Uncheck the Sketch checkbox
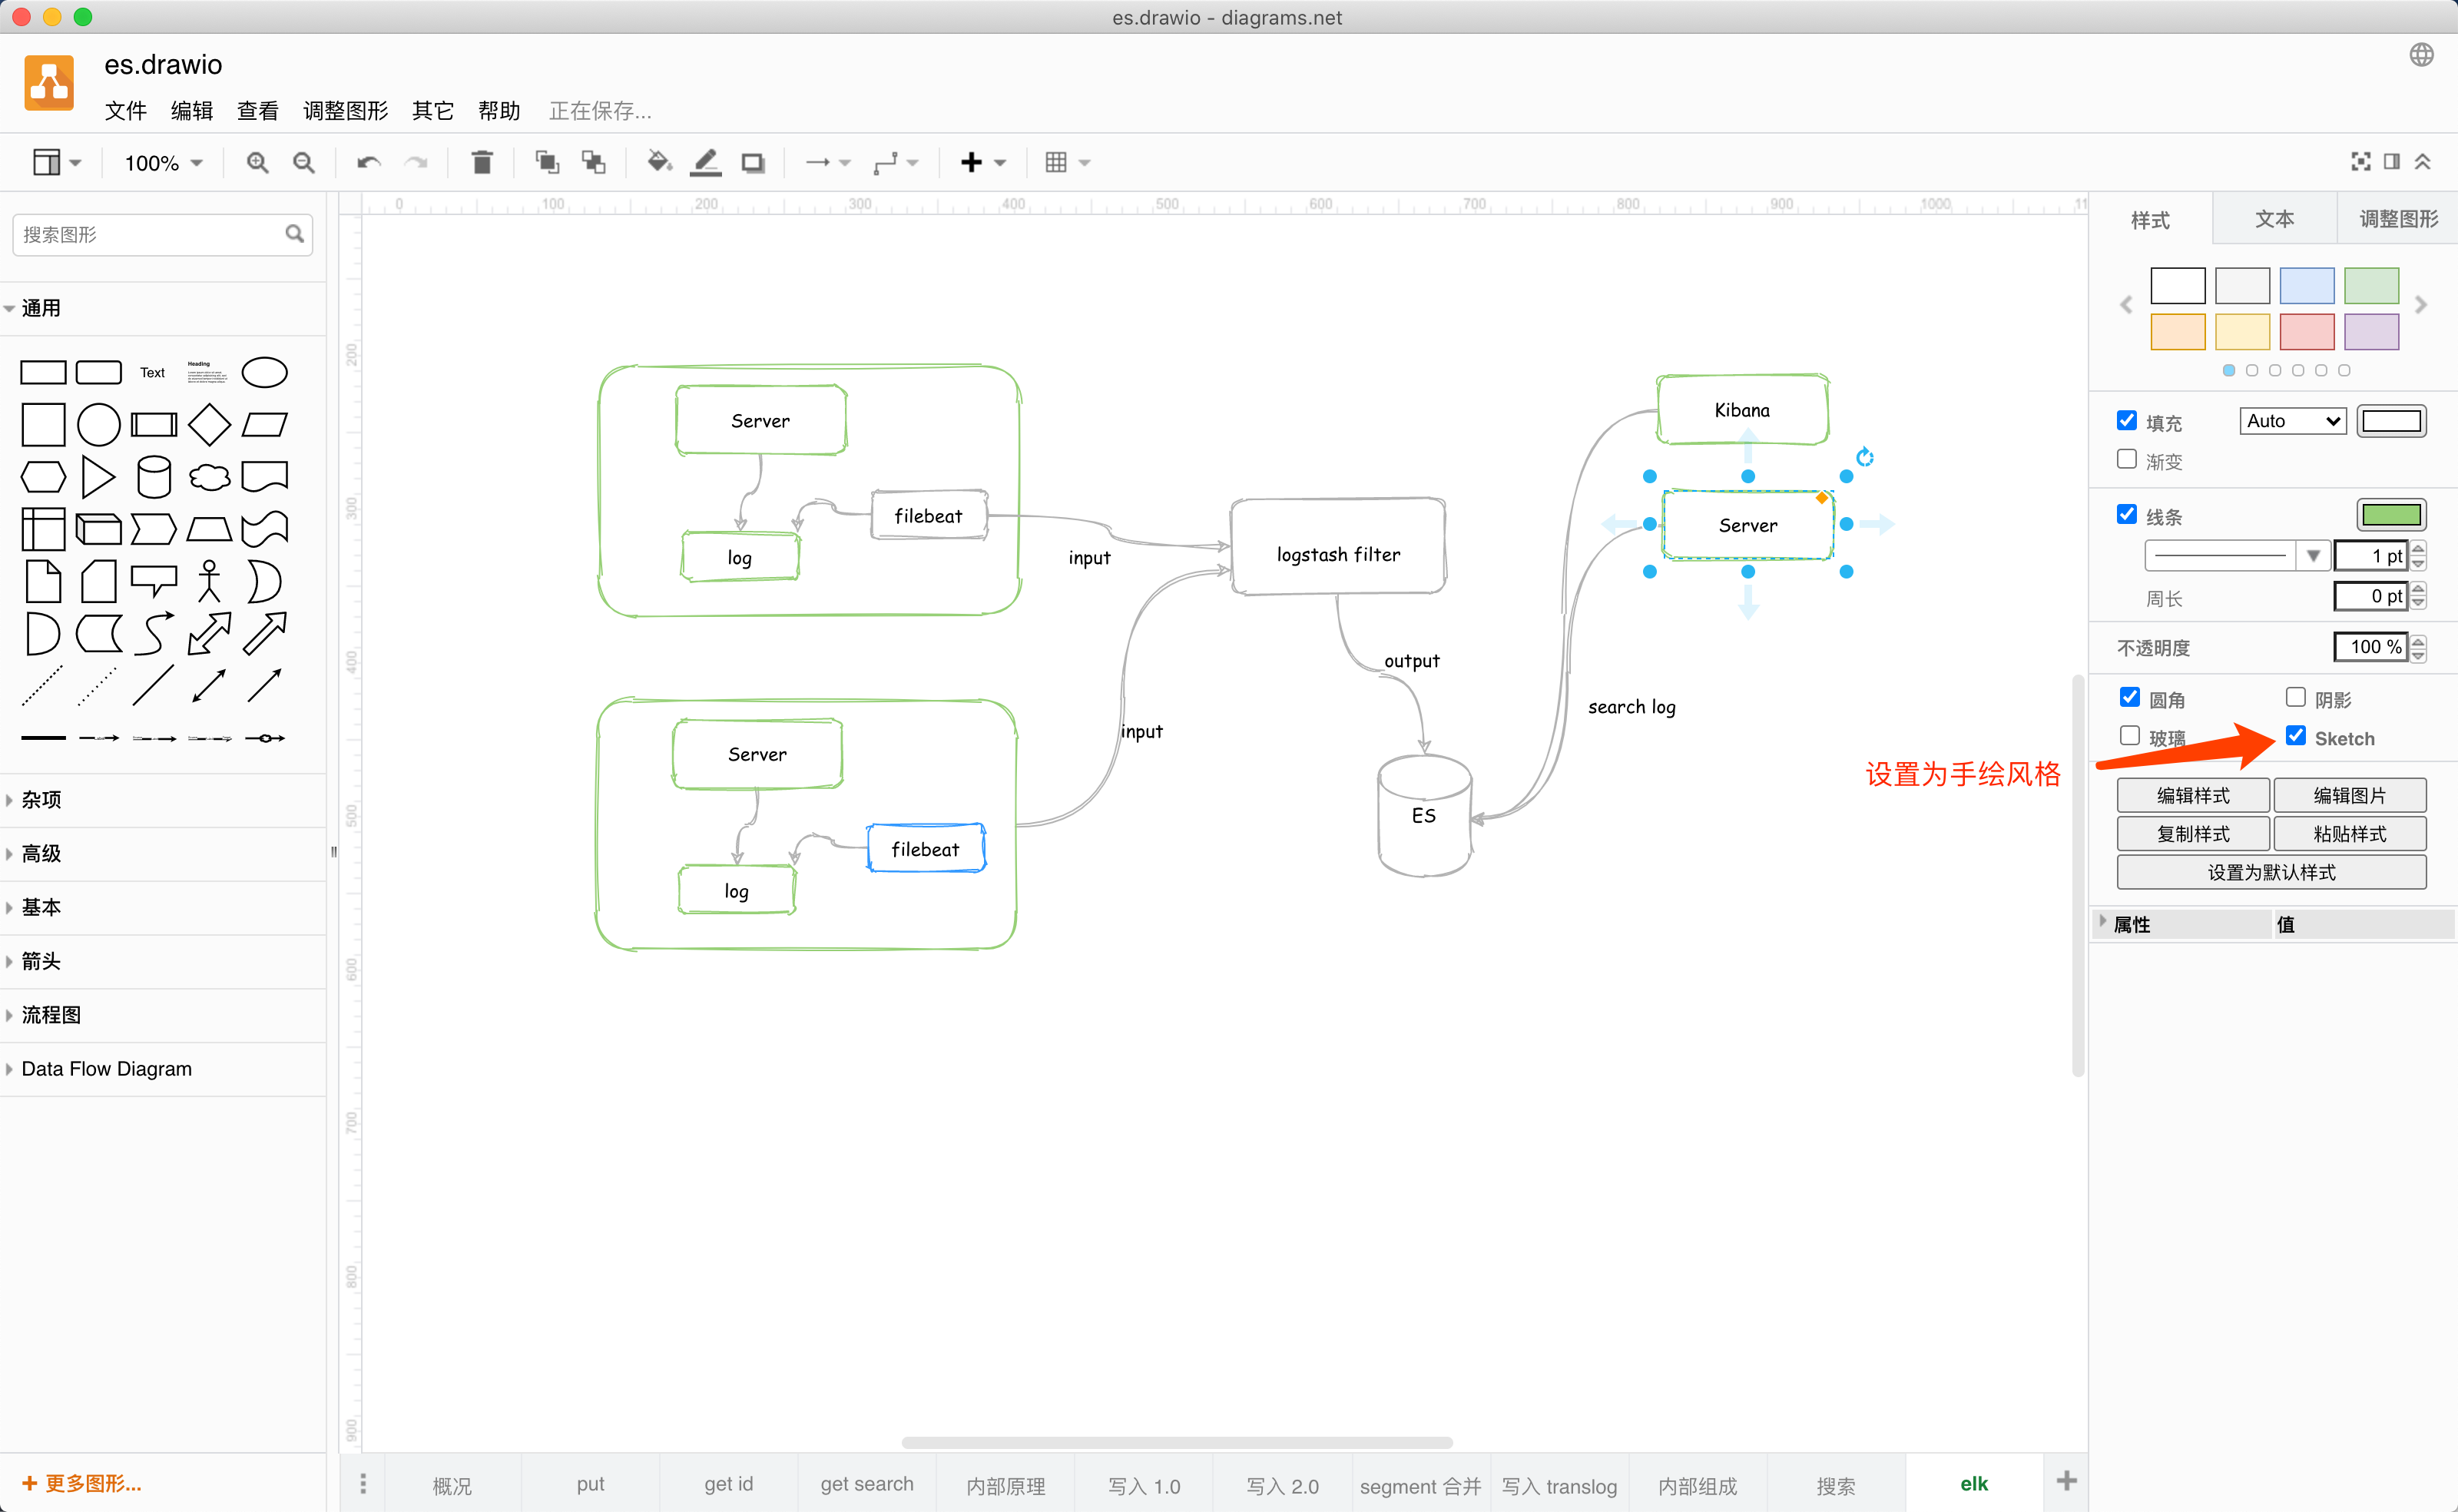Screen dimensions: 2458x1512 pos(2296,736)
